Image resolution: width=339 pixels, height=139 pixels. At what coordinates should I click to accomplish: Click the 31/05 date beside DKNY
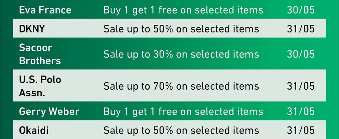(x=300, y=29)
